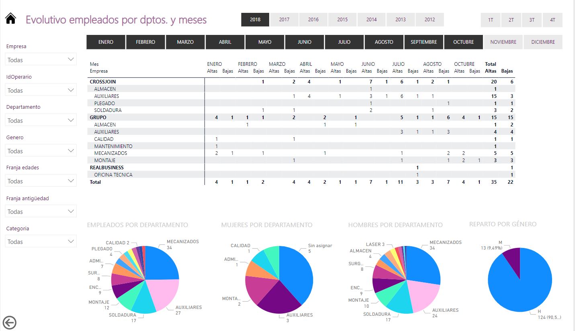This screenshot has height=331, width=575.
Task: Select the 2012 year tab
Action: pyautogui.click(x=430, y=20)
